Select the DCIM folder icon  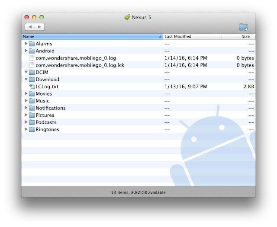[x=32, y=72]
